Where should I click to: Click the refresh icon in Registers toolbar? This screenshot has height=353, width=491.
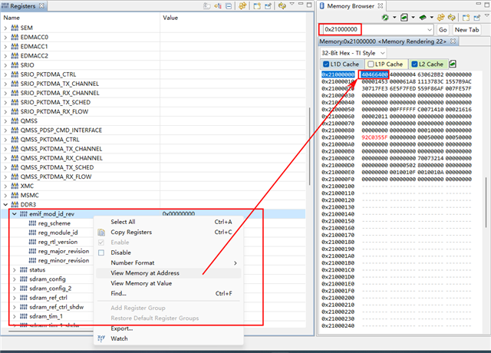click(x=242, y=6)
